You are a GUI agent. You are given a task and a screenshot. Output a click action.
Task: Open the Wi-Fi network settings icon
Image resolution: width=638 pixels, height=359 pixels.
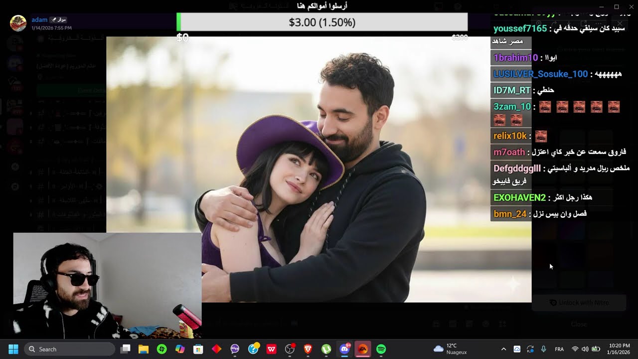coord(575,349)
